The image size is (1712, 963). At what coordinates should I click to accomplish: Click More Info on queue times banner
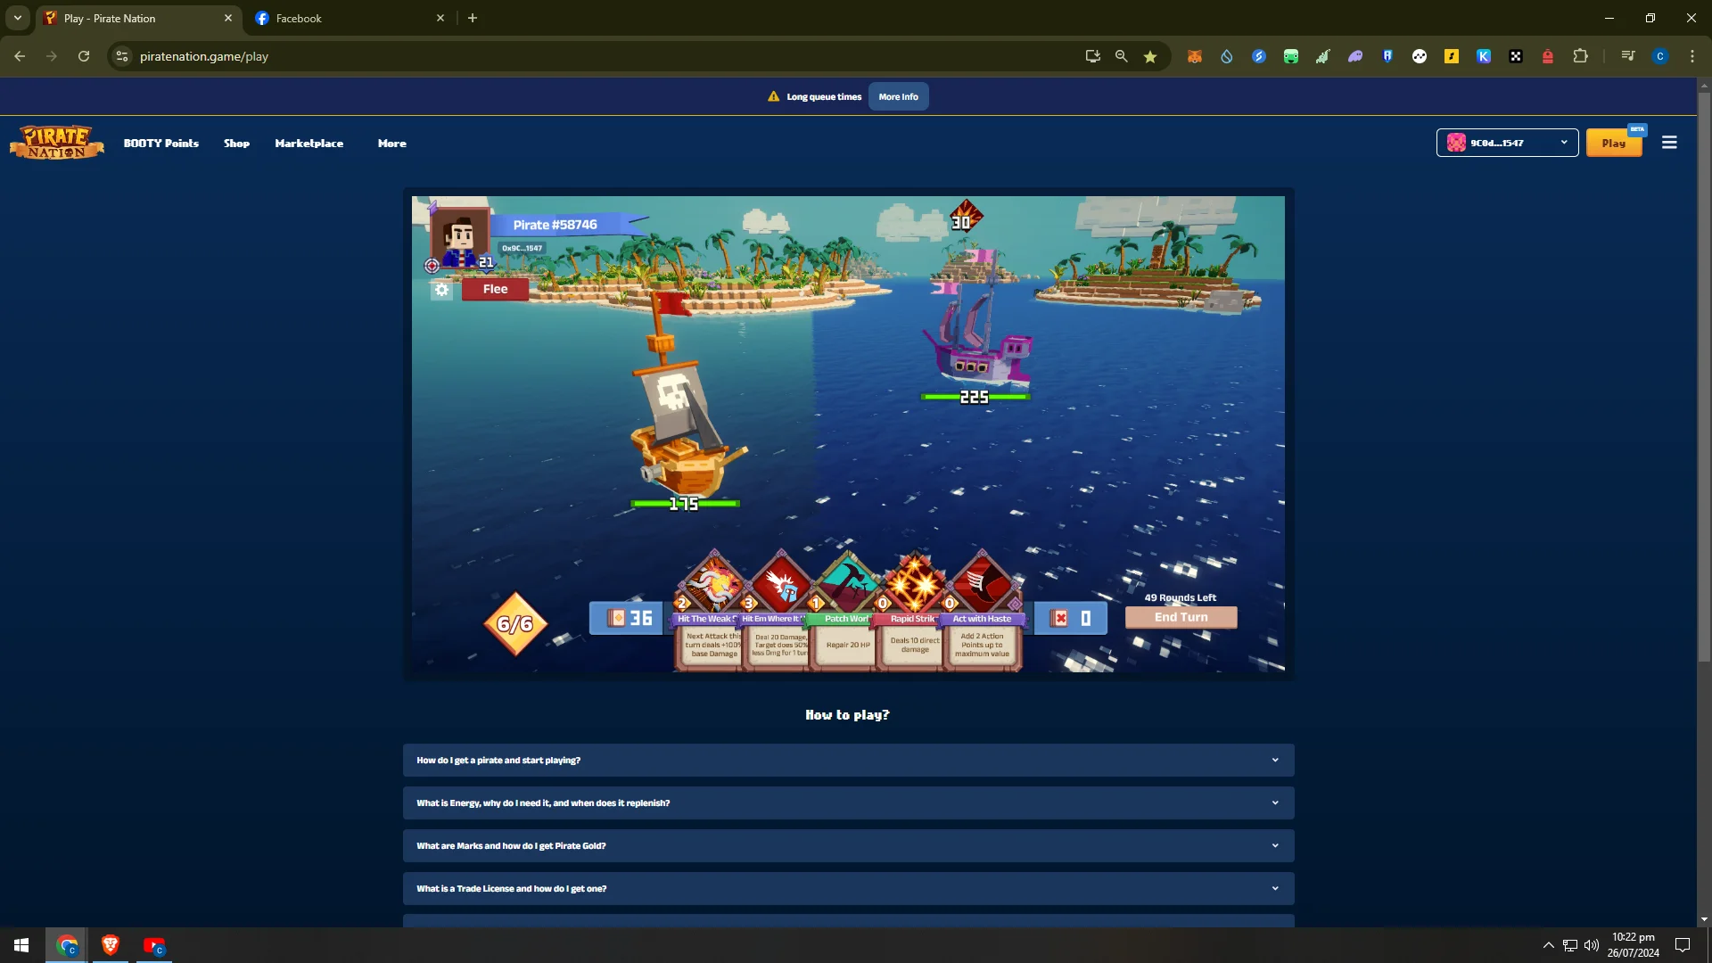[x=898, y=97]
